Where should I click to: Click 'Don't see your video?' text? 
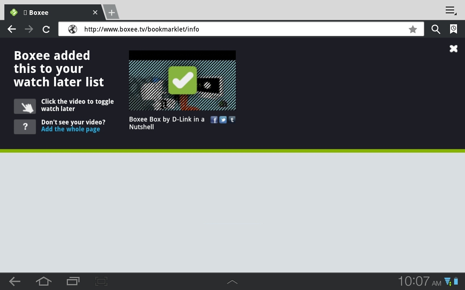pos(73,122)
